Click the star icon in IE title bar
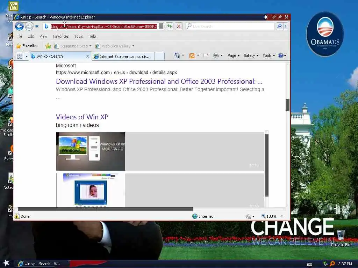Screen dimensions: 358x268 point(266,17)
